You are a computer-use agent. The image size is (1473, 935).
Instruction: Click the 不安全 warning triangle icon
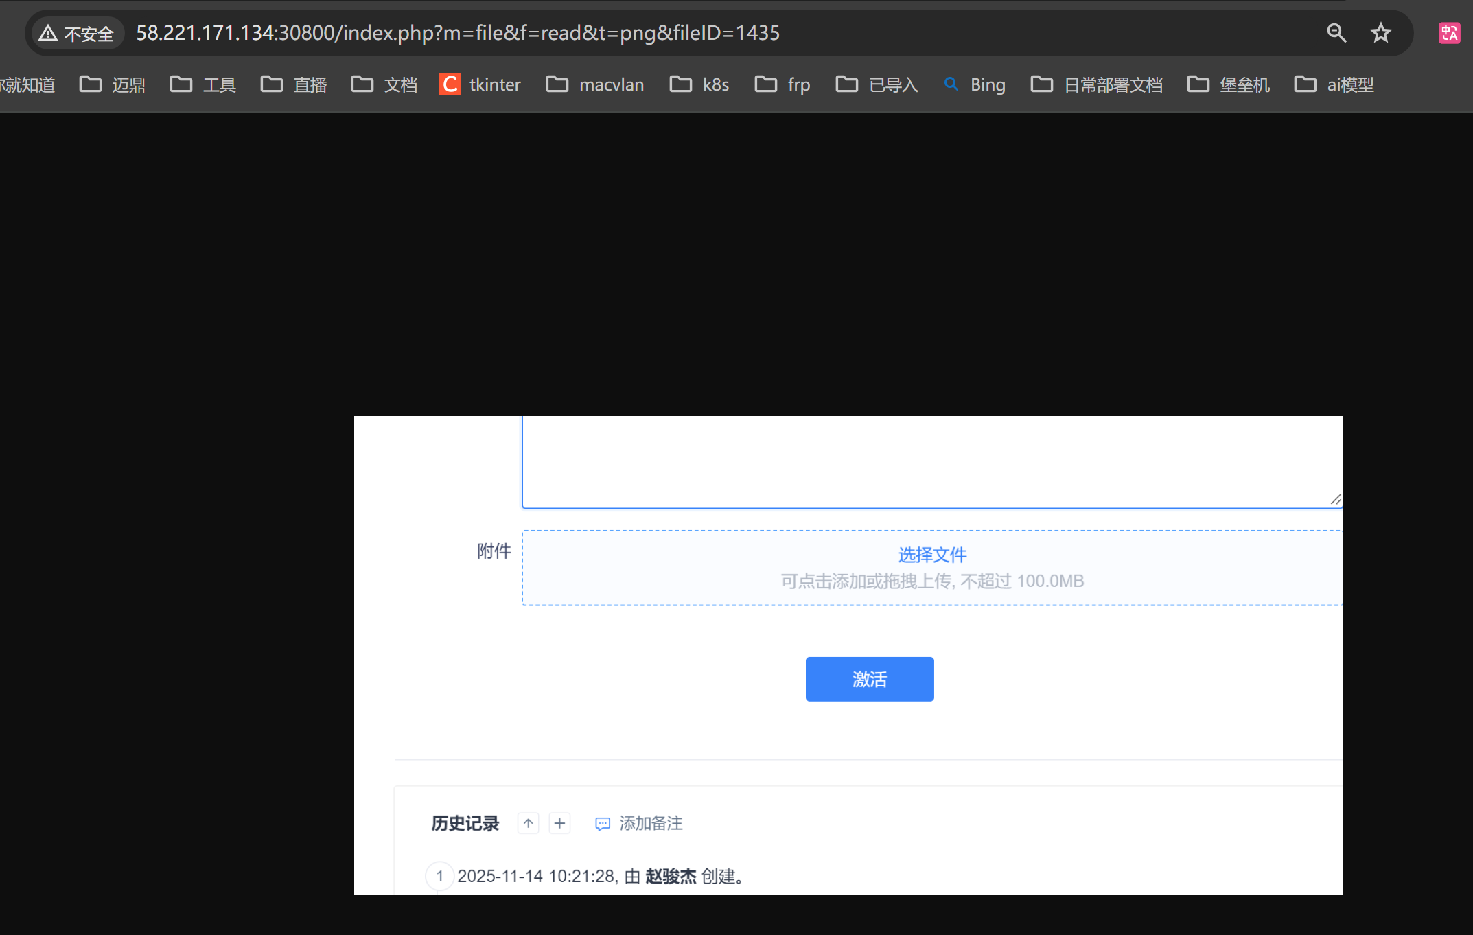pos(48,32)
